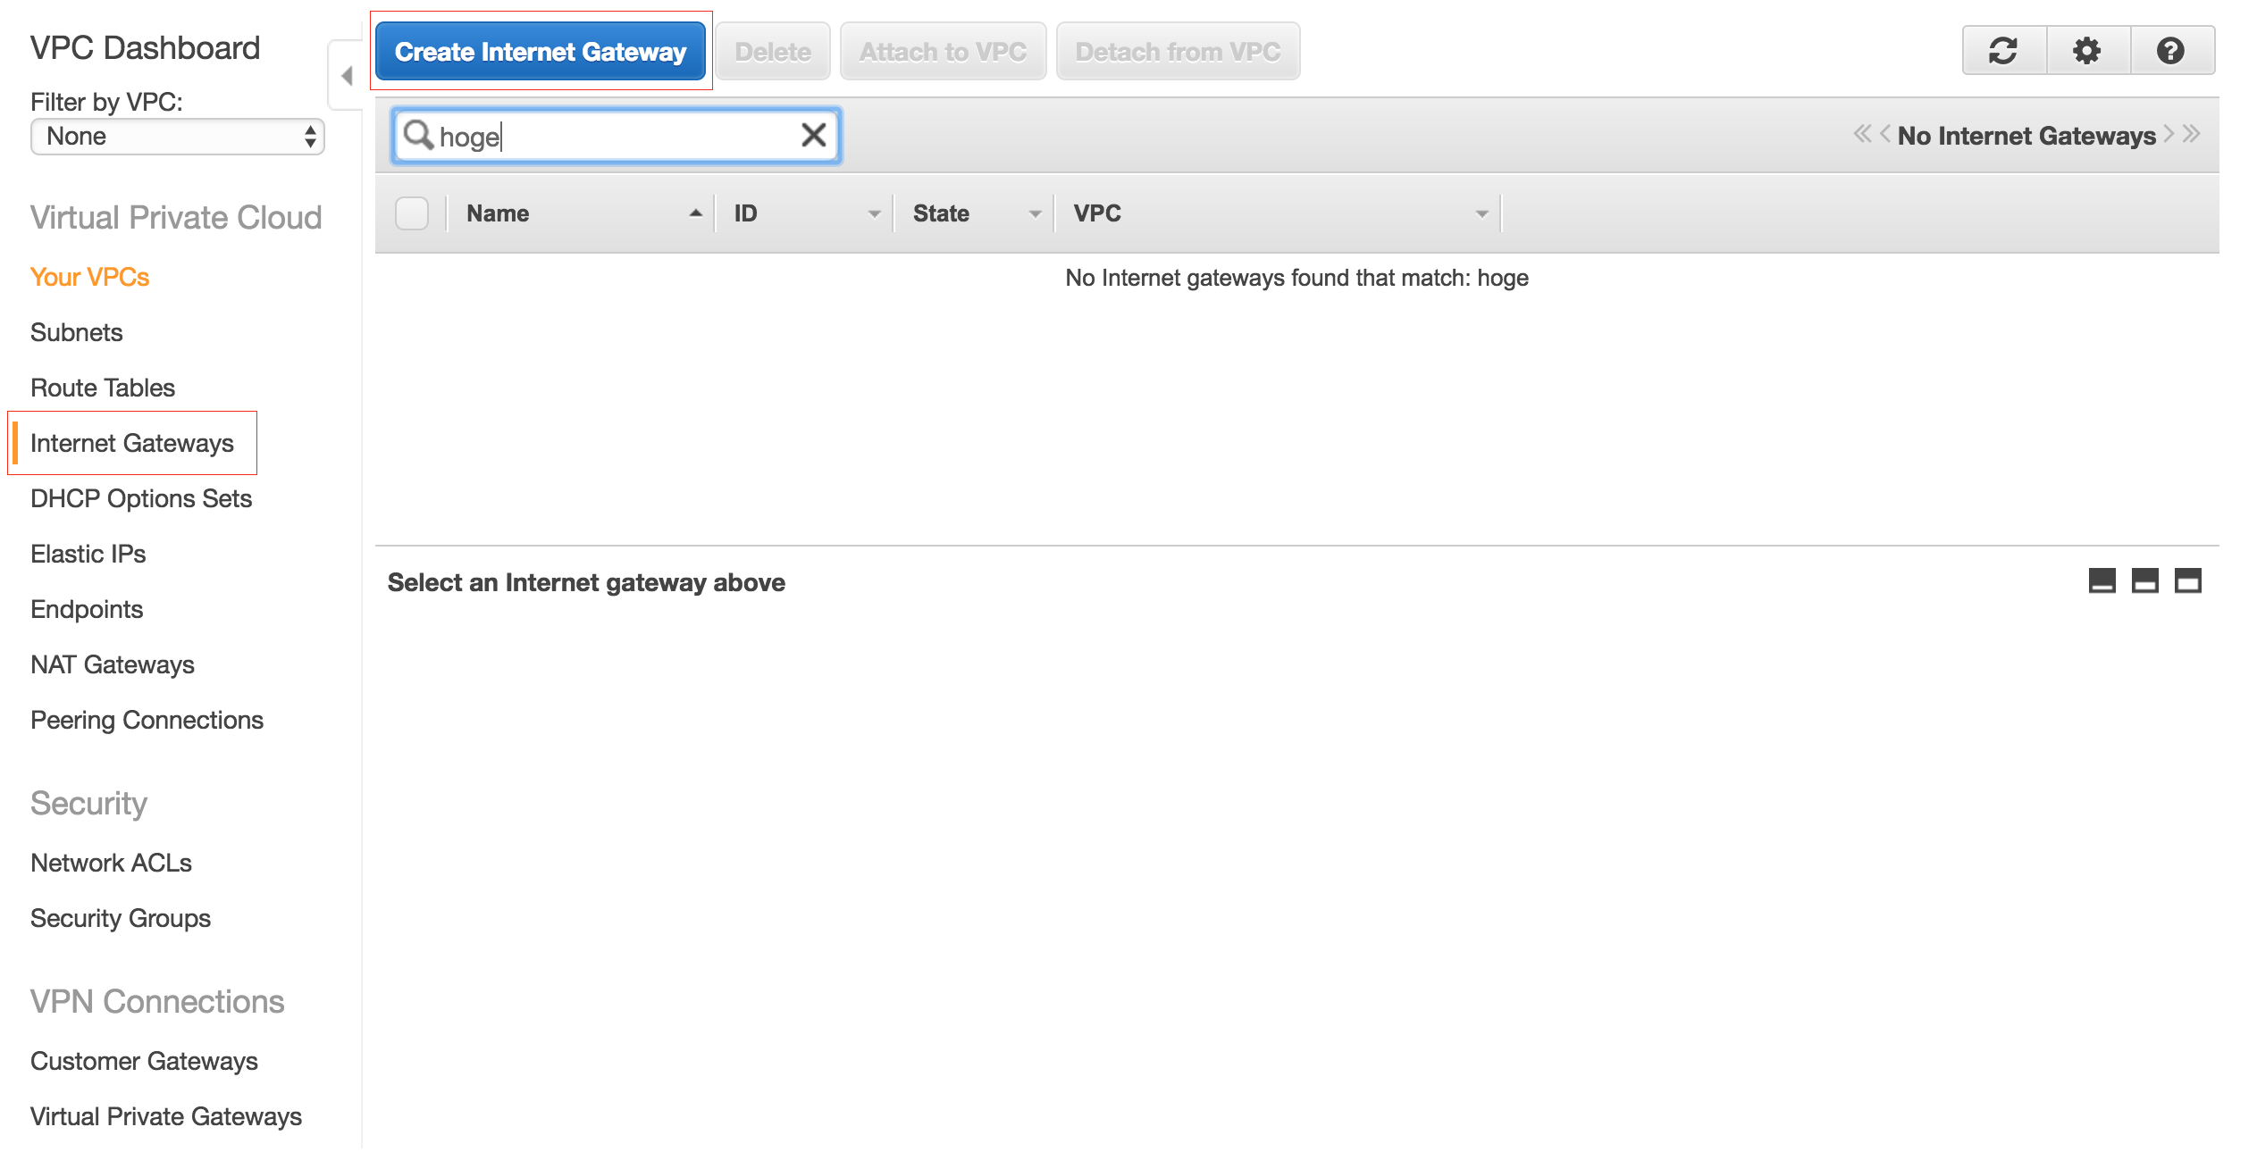Click the refresh icon button
This screenshot has width=2257, height=1152.
coord(2003,51)
